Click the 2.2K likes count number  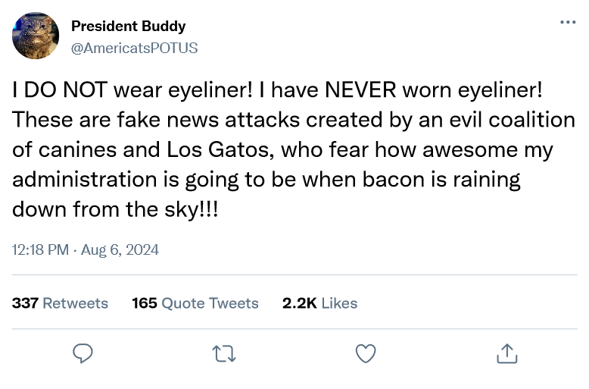[299, 303]
